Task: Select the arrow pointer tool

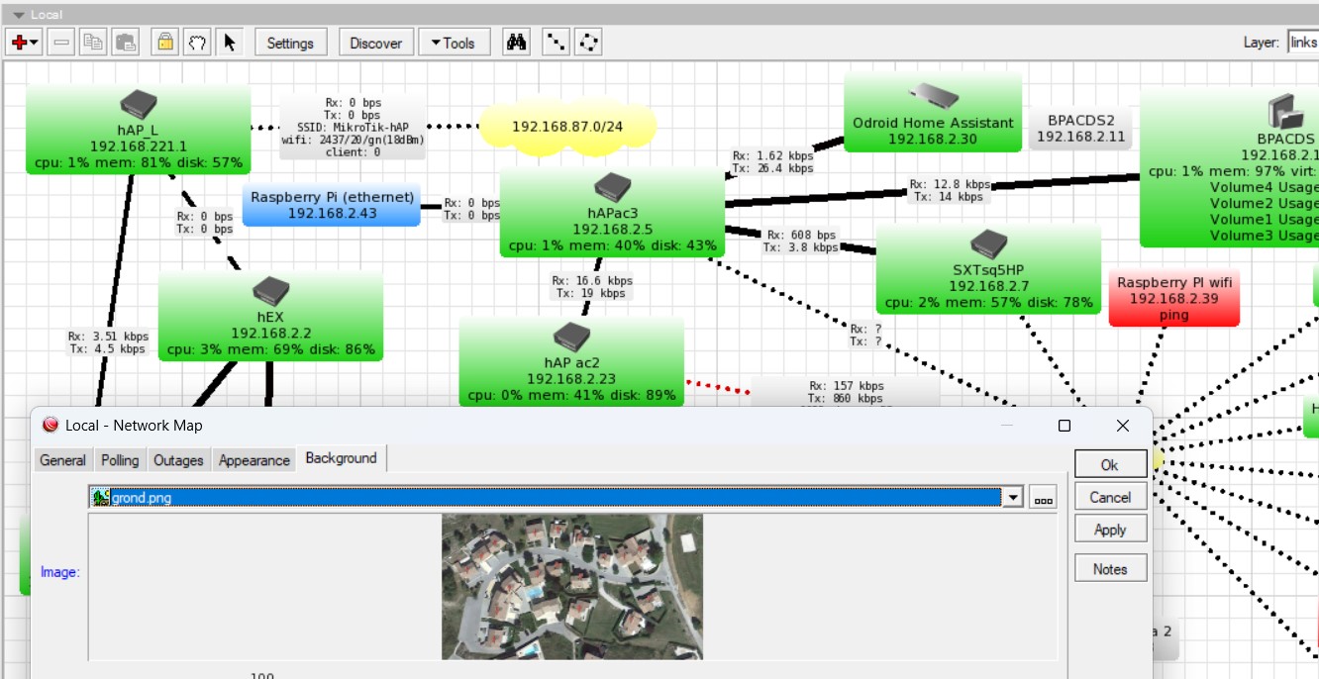Action: [x=230, y=43]
